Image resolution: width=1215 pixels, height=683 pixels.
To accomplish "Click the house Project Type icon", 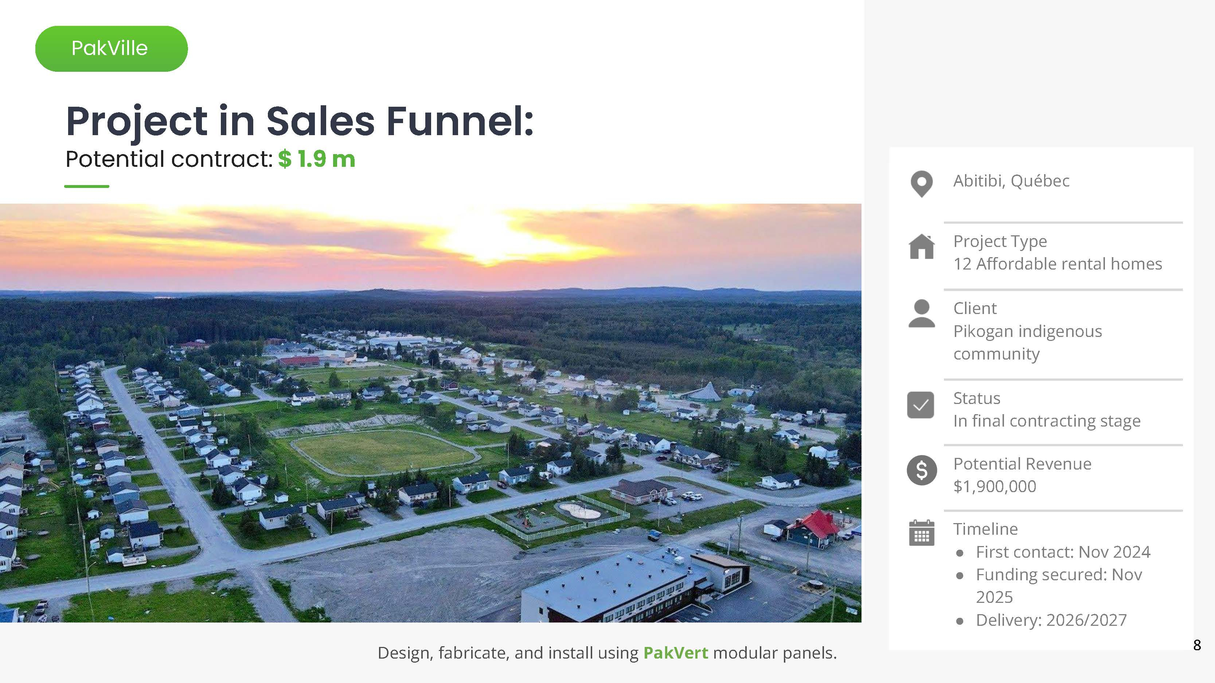I will 921,247.
